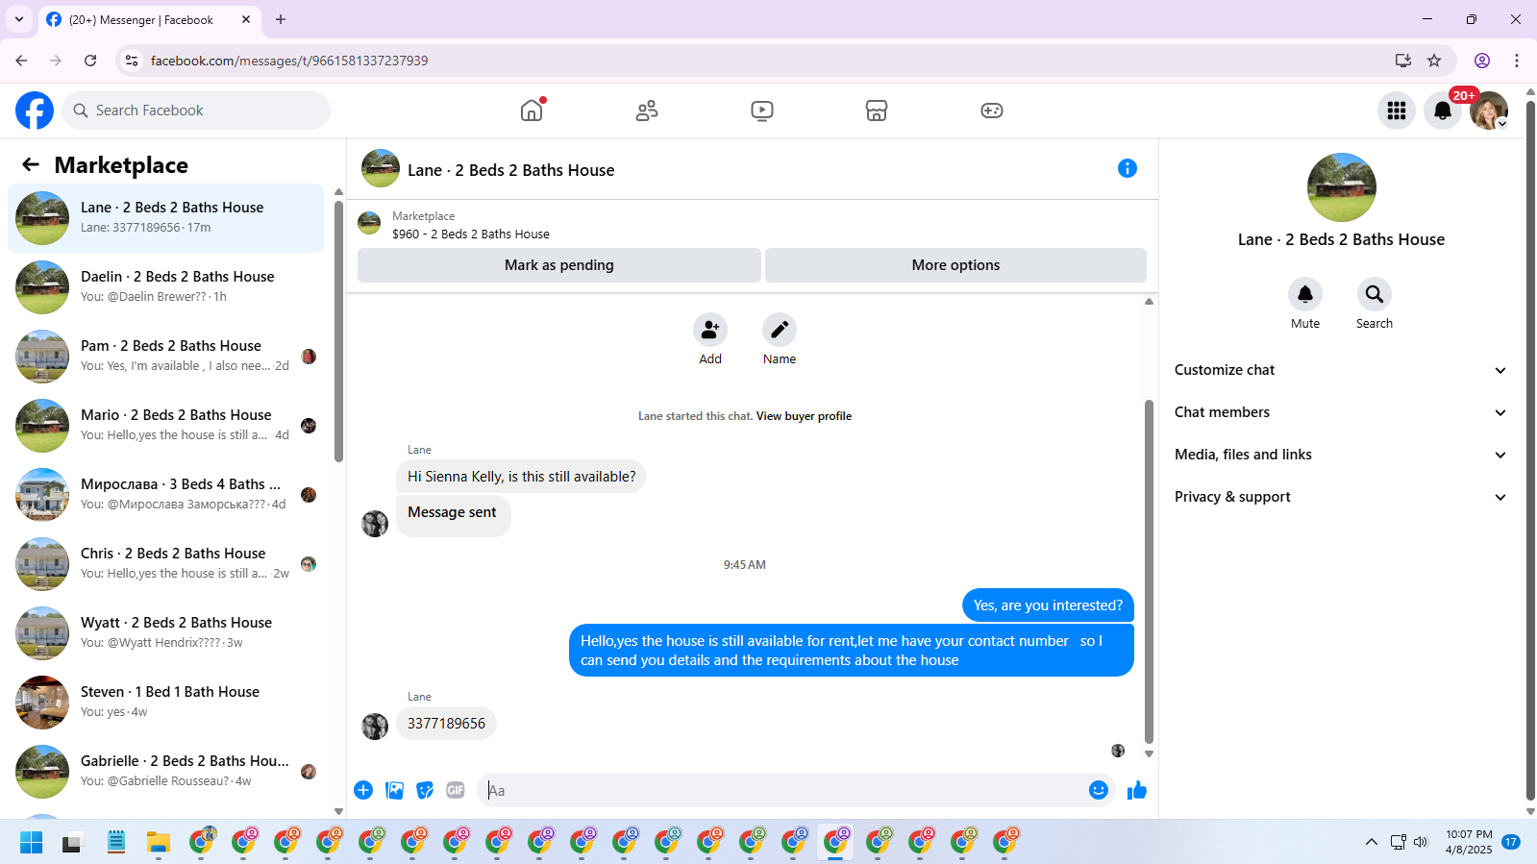1537x864 pixels.
Task: Open the emoji picker icon
Action: click(1099, 790)
